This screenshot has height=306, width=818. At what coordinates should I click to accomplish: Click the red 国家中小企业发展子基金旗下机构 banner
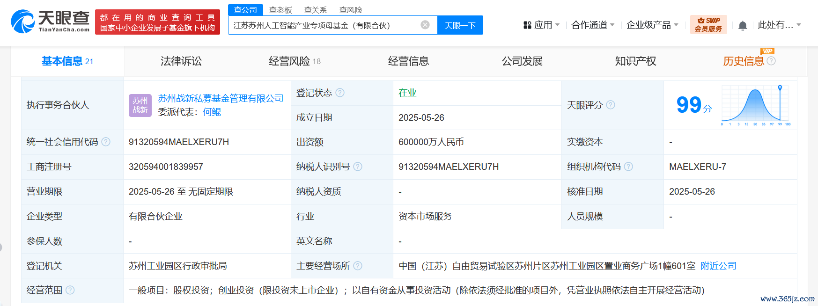click(157, 22)
